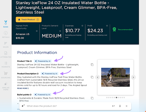Viewport: 146px width, 112px height.
Task: Copy the bullet points text
Action: point(92,98)
